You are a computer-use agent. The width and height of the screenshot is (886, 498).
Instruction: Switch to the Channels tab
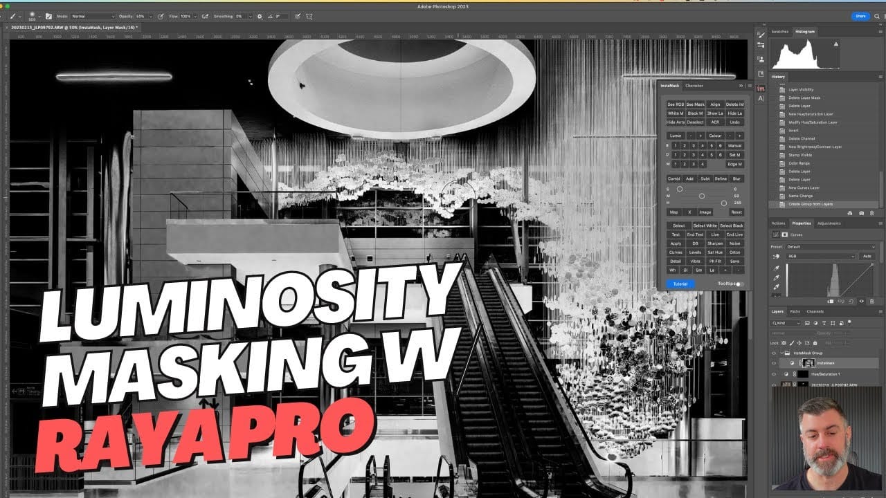tap(815, 311)
